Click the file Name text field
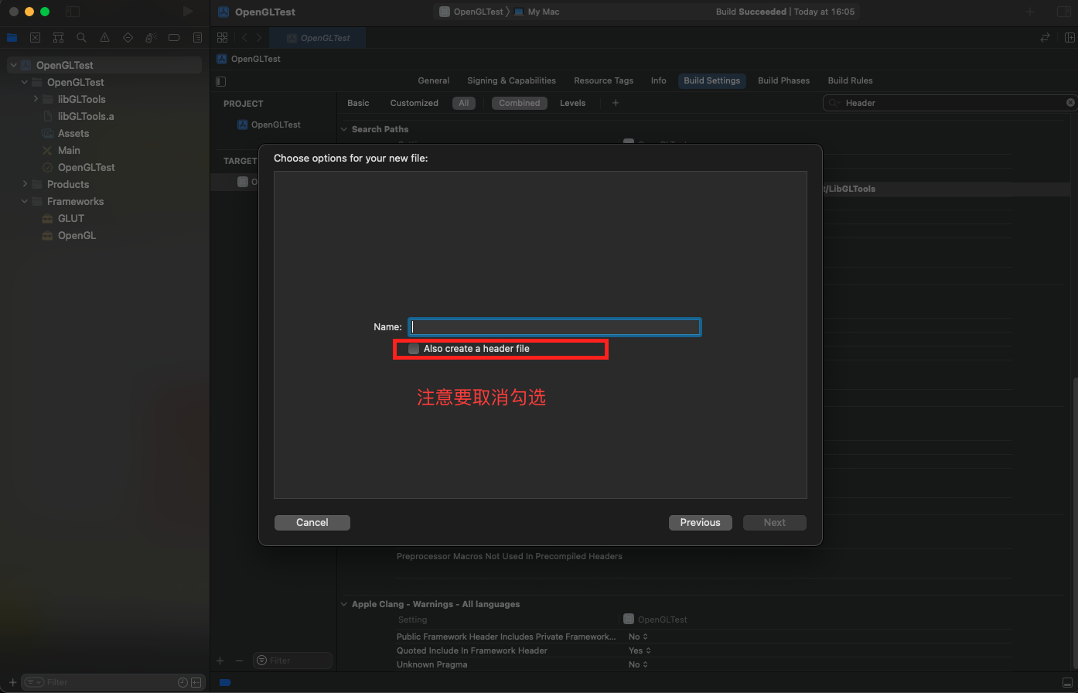Screen dimensions: 1078x693 click(555, 327)
